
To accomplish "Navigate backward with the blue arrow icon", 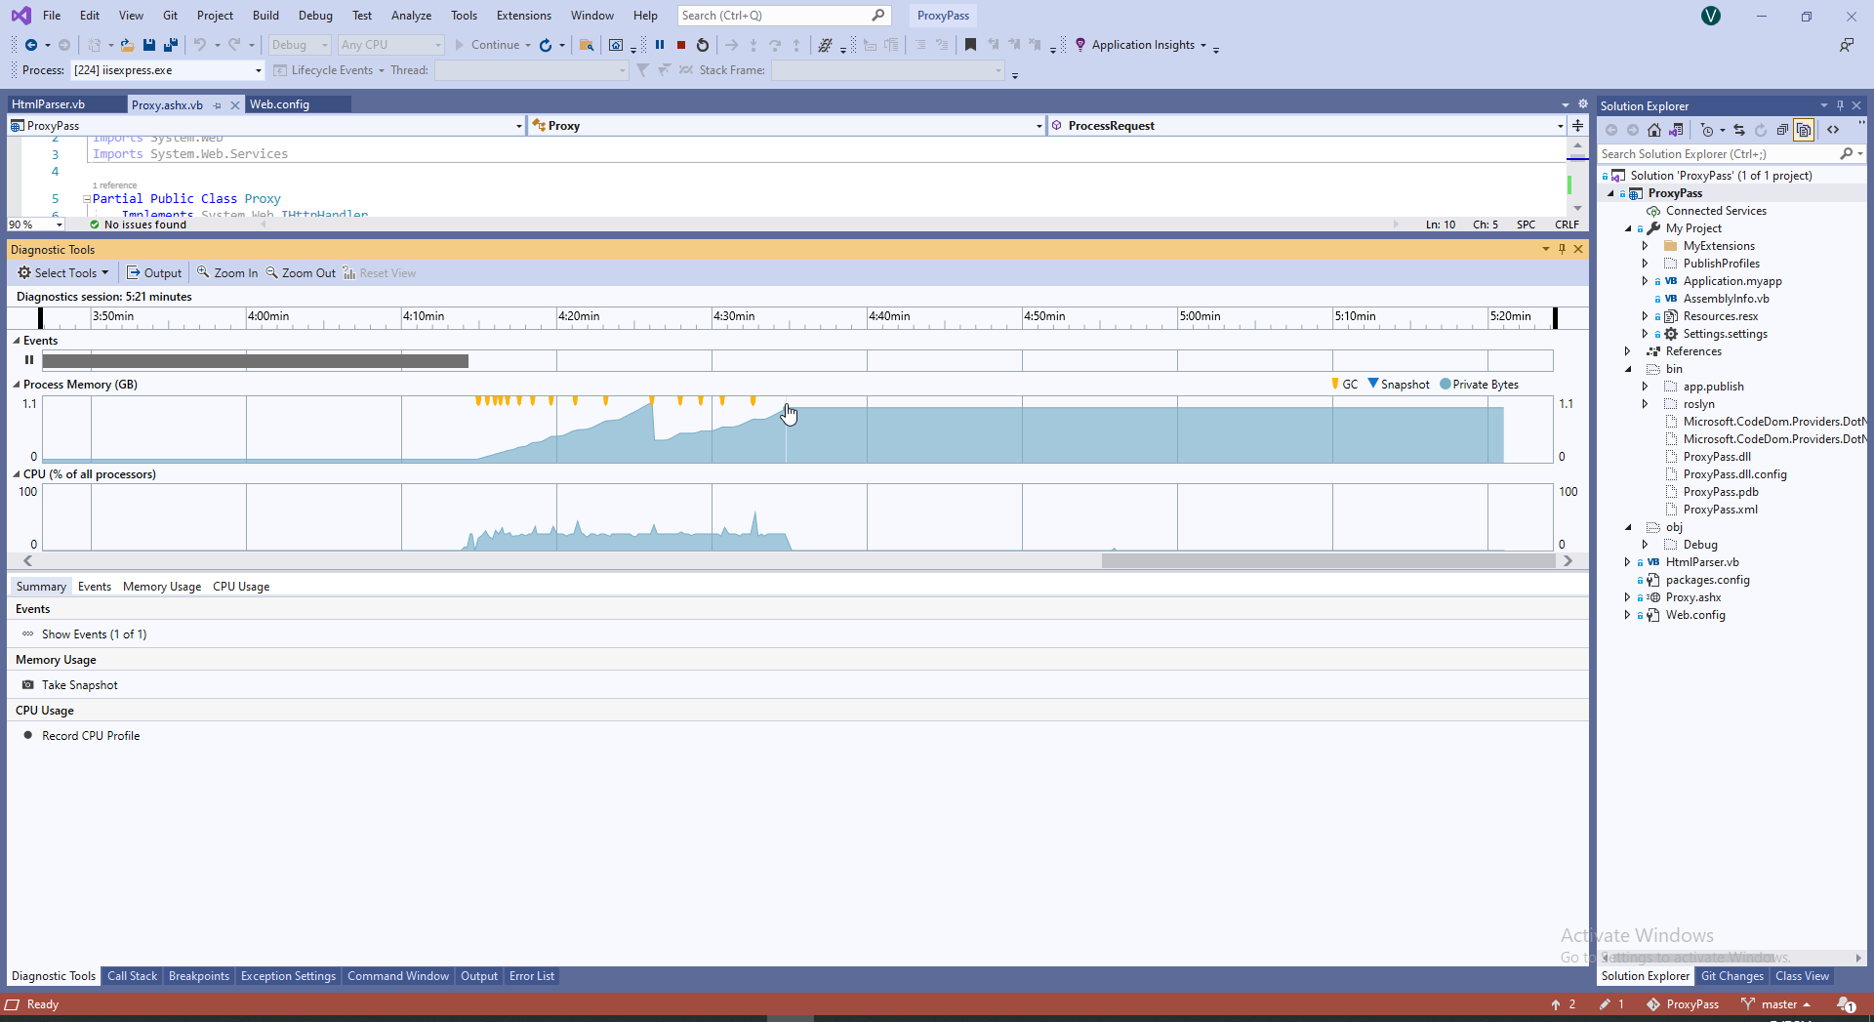I will click(31, 45).
